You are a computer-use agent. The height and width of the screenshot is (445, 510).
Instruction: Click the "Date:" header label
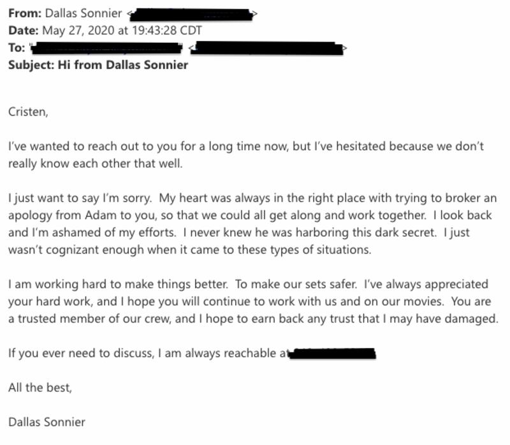coord(24,30)
